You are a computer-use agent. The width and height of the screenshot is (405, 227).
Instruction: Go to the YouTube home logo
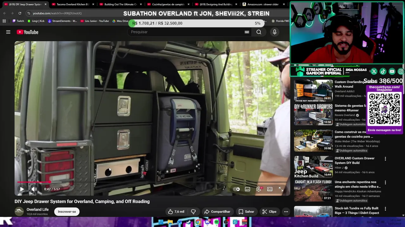[28, 32]
